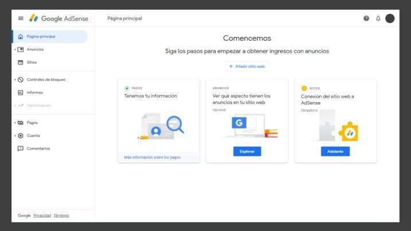Open the Términos footer link
411x231 pixels.
pyautogui.click(x=61, y=216)
